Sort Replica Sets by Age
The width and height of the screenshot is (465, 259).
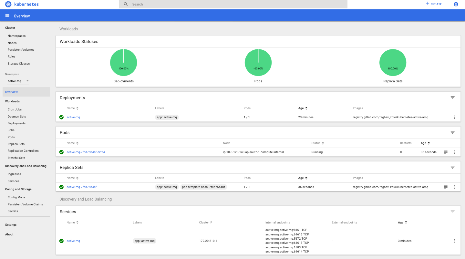pos(303,178)
